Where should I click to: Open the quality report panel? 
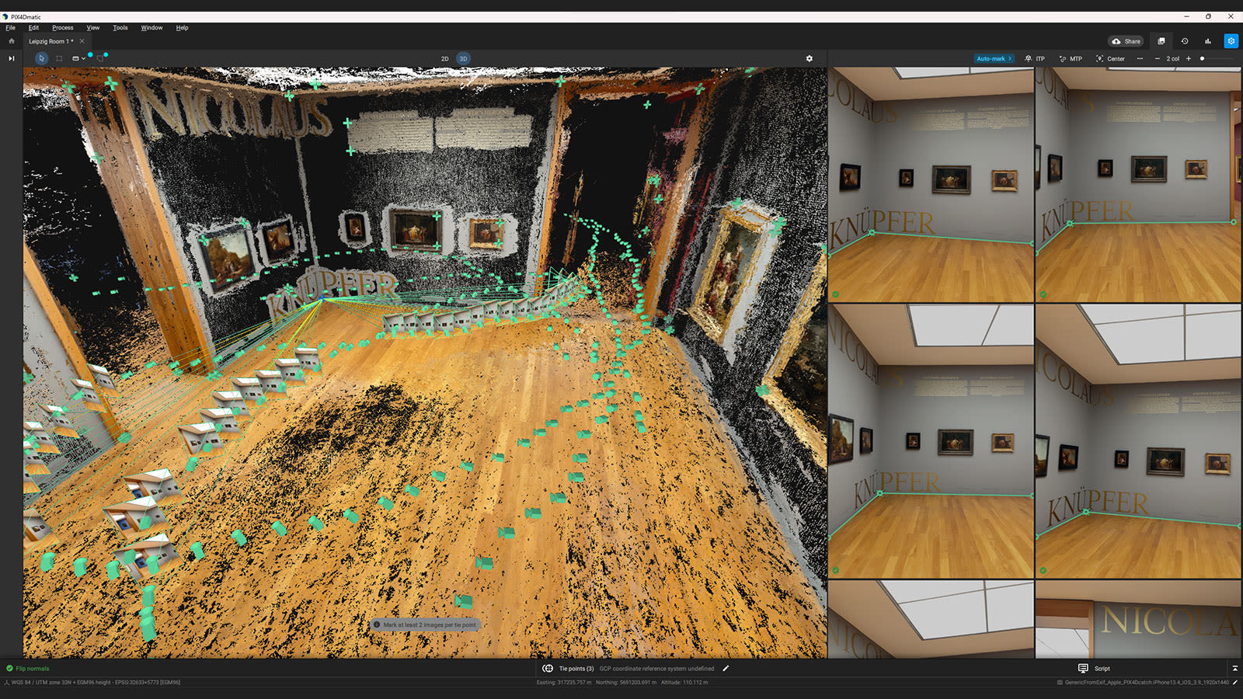coord(1207,41)
